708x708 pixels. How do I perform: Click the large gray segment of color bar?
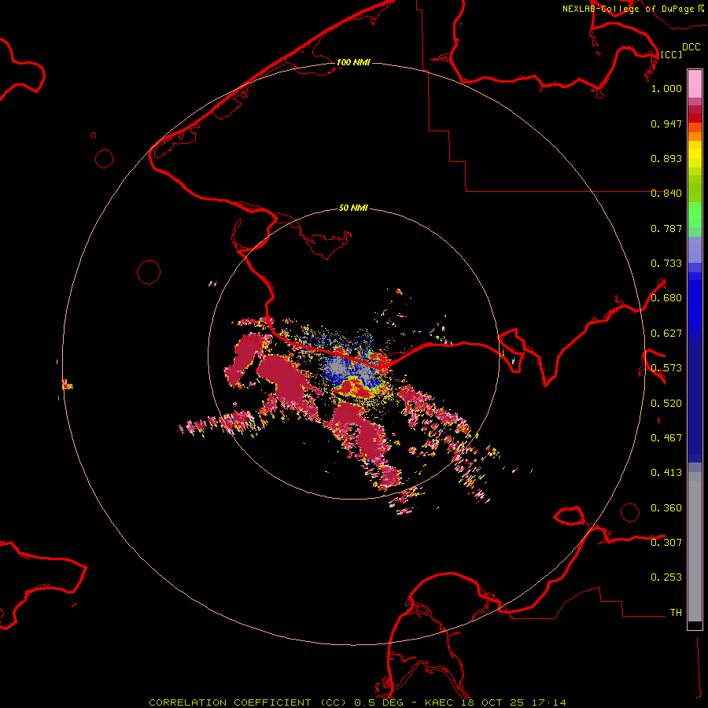tap(695, 547)
